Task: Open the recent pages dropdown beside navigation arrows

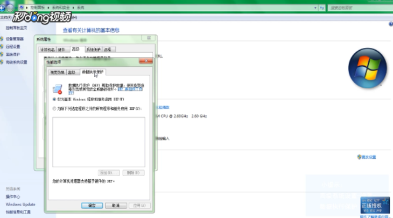Action: click(x=16, y=8)
